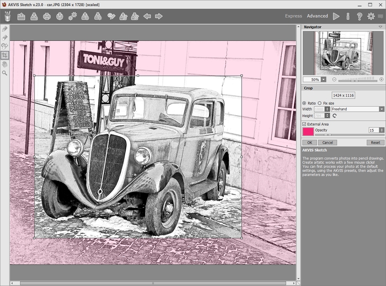Select the Crop tool
Screen dimensions: 386x286
(4, 55)
